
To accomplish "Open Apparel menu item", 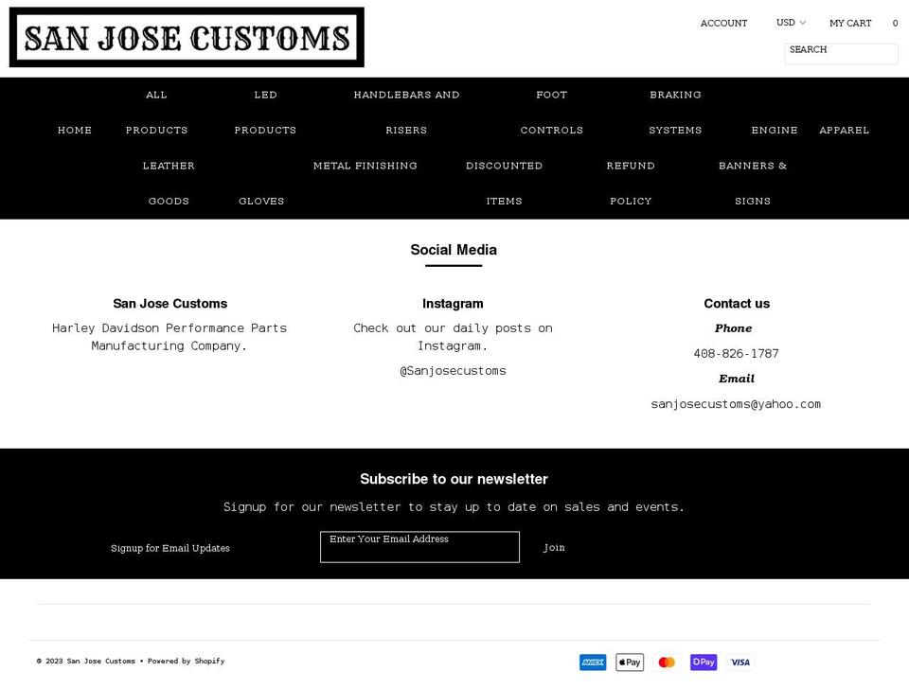I will click(844, 131).
